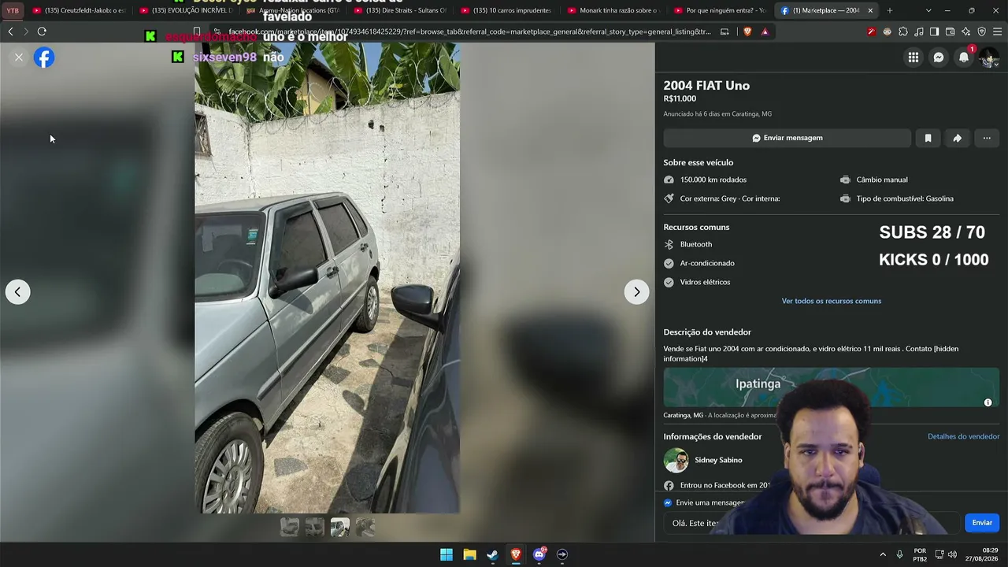
Task: Open the Facebook home logo
Action: [x=44, y=57]
